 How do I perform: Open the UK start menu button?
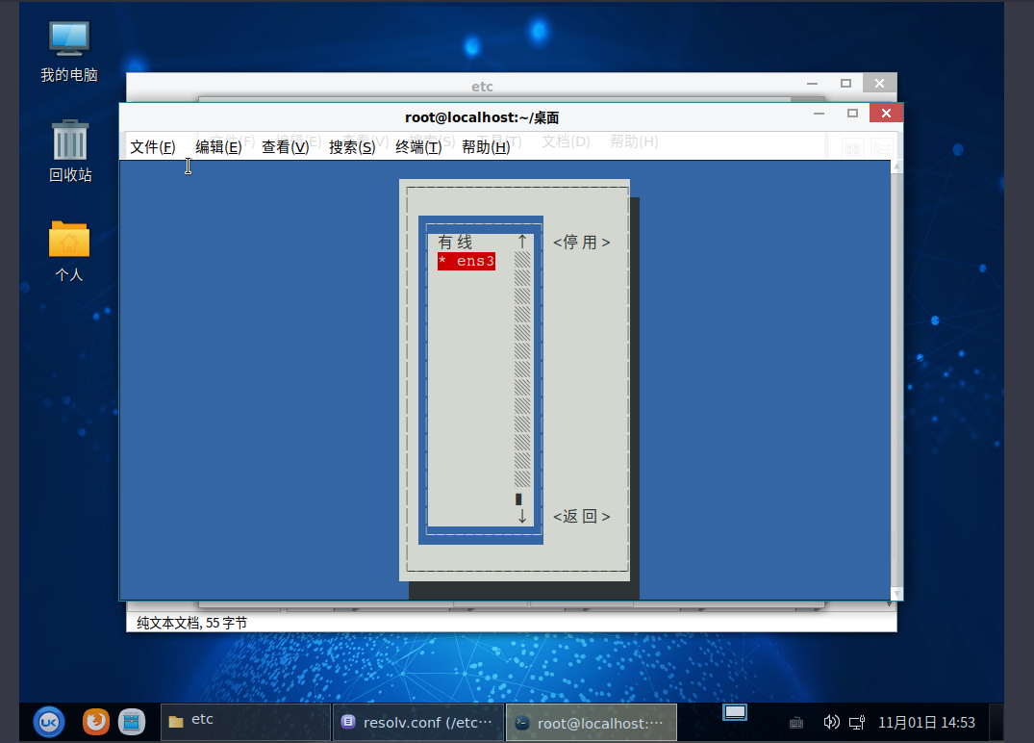coord(49,721)
